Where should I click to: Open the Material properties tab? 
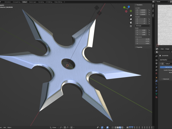tap(157, 97)
